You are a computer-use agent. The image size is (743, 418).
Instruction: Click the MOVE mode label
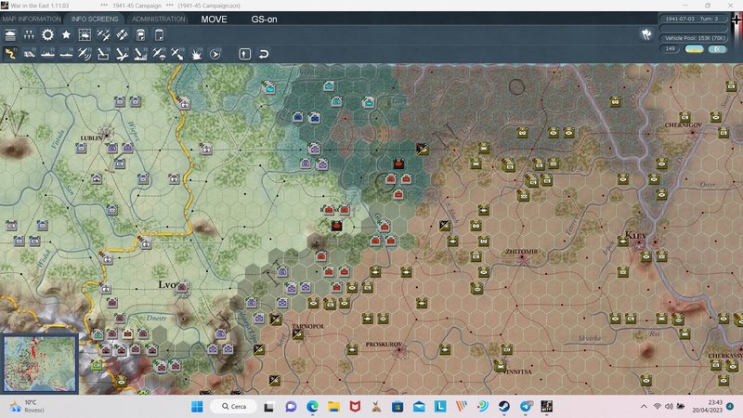point(214,20)
